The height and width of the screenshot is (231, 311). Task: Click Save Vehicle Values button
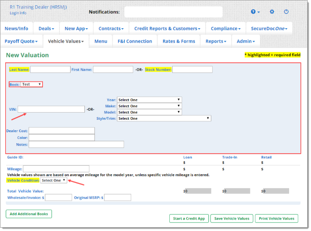point(232,219)
